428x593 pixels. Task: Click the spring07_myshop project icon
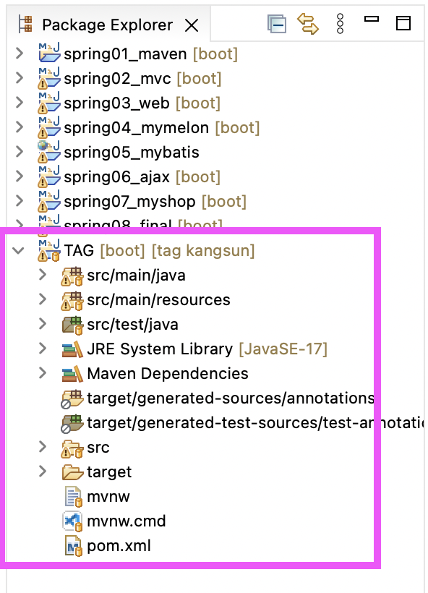pyautogui.click(x=49, y=201)
